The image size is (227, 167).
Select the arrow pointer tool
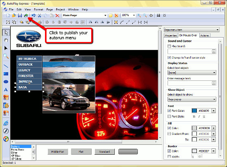6,33
